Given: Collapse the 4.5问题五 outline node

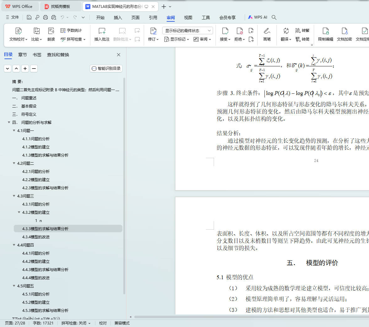Looking at the screenshot, I should (x=14, y=286).
